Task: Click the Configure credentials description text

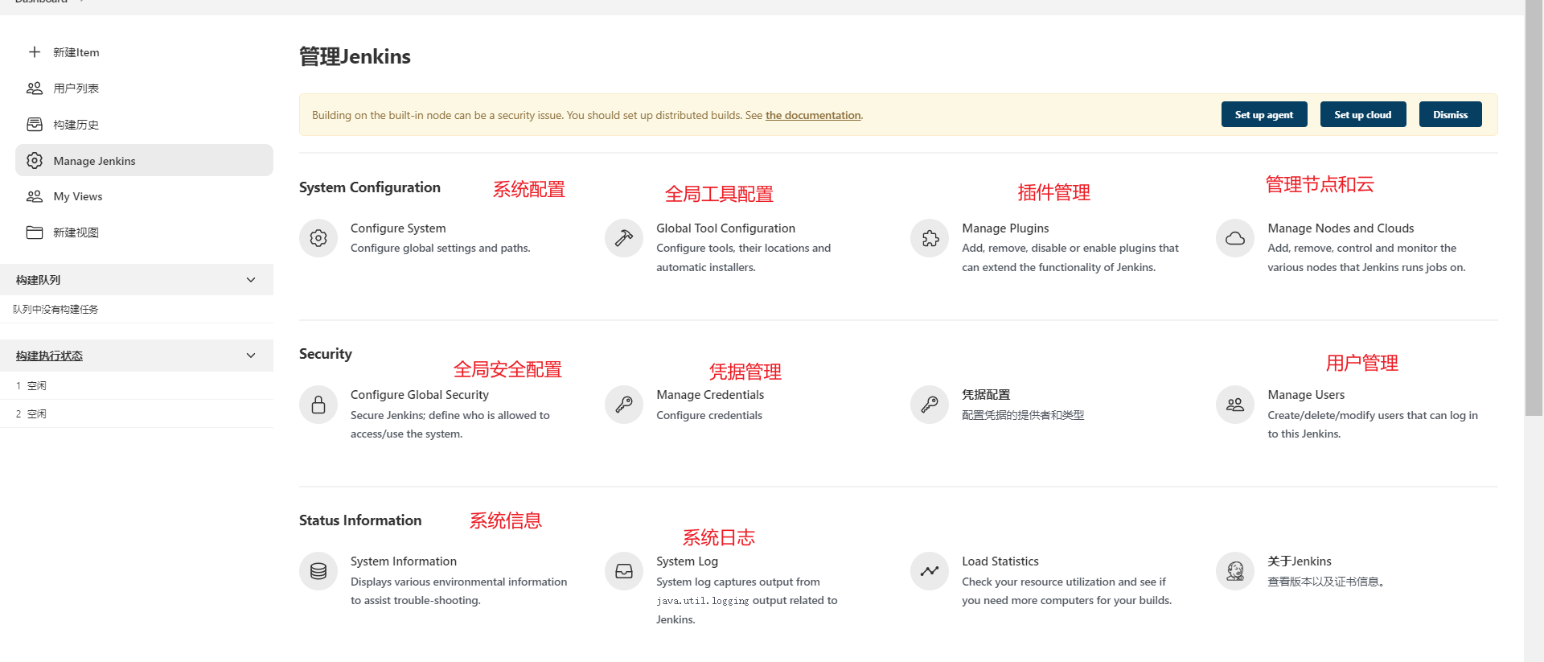Action: (x=709, y=415)
